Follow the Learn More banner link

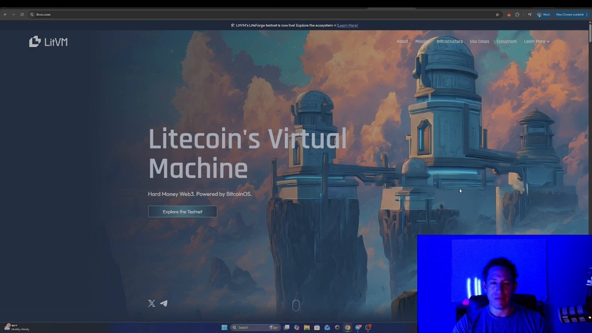pos(347,25)
